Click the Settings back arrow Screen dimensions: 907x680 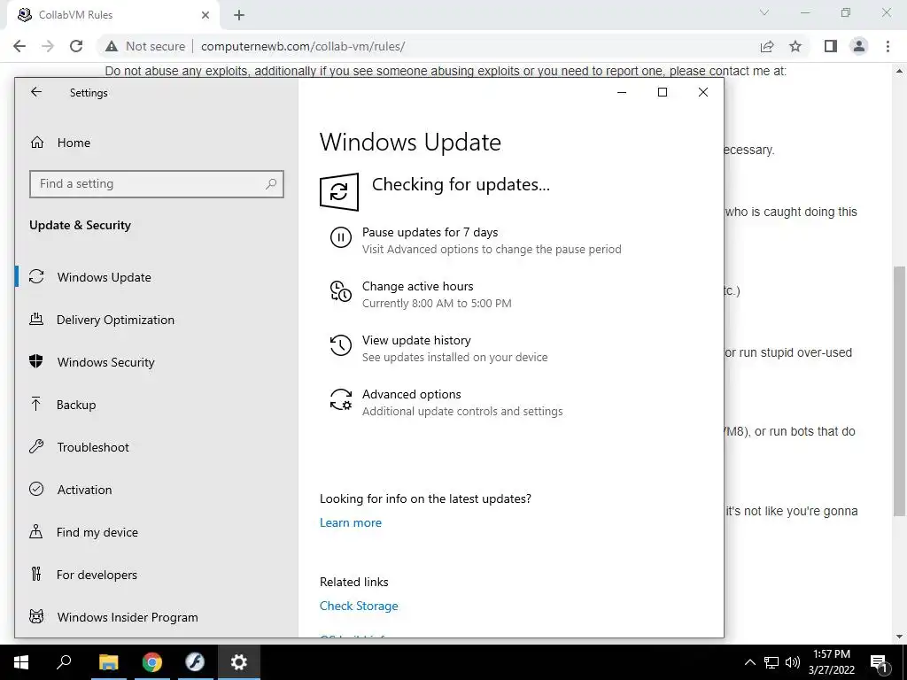(36, 92)
